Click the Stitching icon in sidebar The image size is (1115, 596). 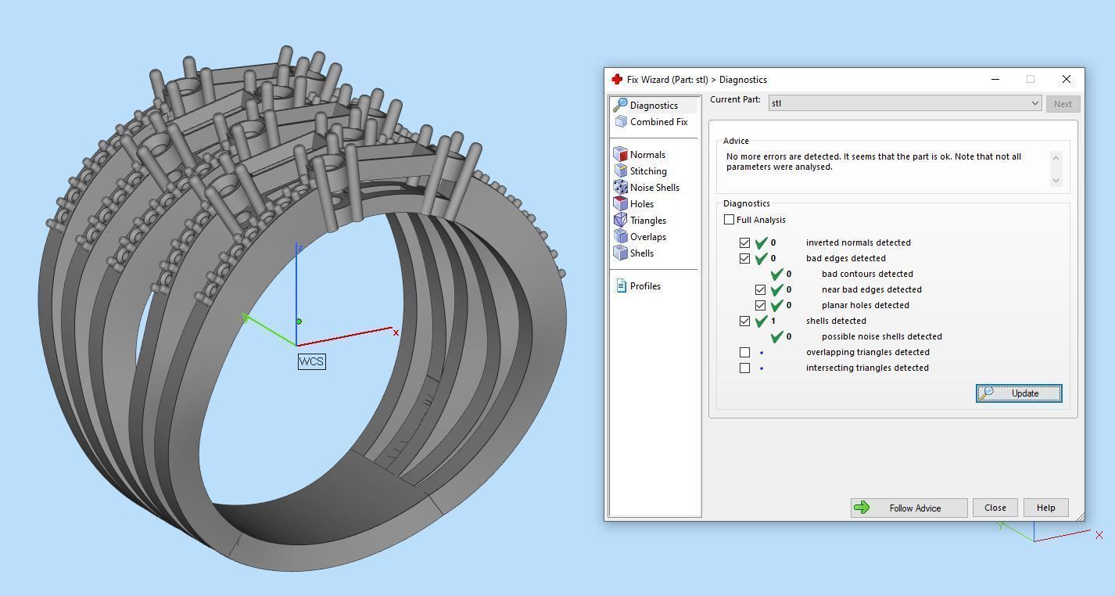(x=621, y=171)
